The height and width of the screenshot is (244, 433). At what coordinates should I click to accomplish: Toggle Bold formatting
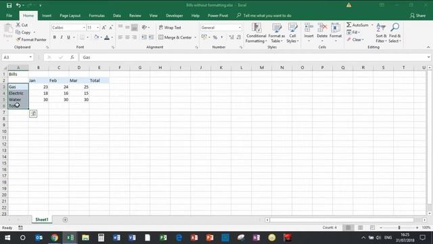point(54,37)
